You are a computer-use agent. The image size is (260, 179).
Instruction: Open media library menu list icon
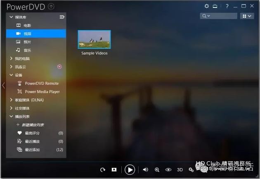62,17
